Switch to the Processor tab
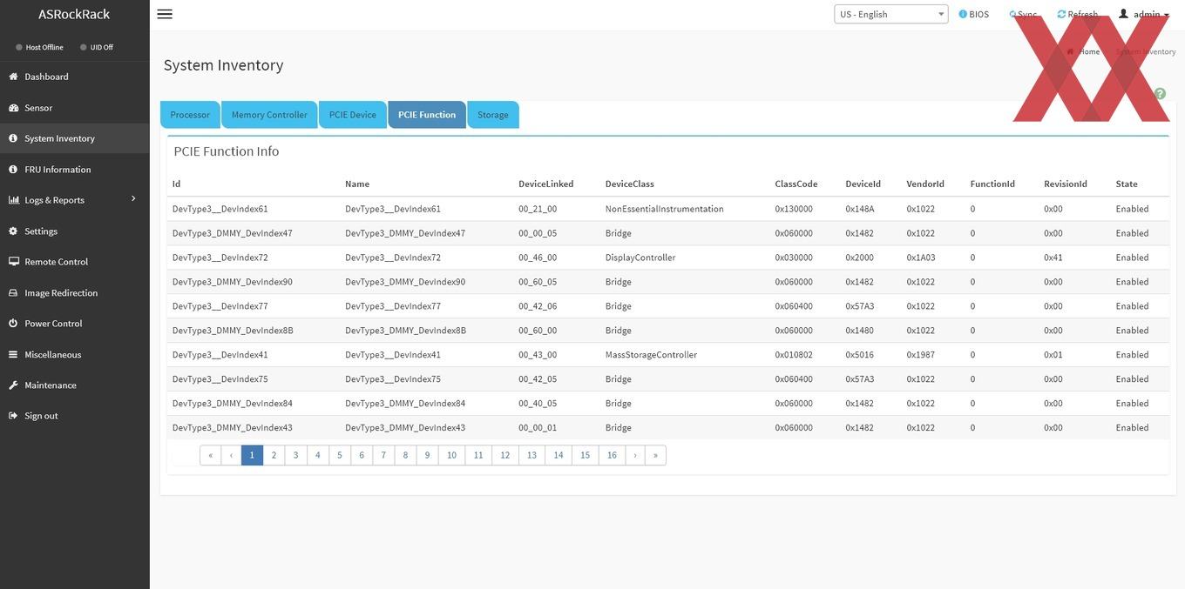The width and height of the screenshot is (1185, 589). [x=190, y=115]
